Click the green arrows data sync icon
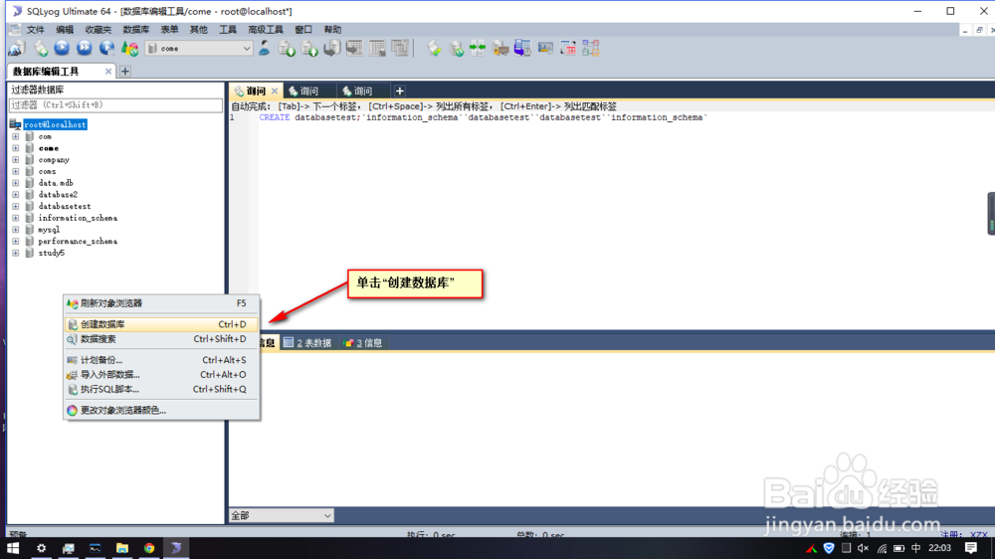 coord(478,48)
